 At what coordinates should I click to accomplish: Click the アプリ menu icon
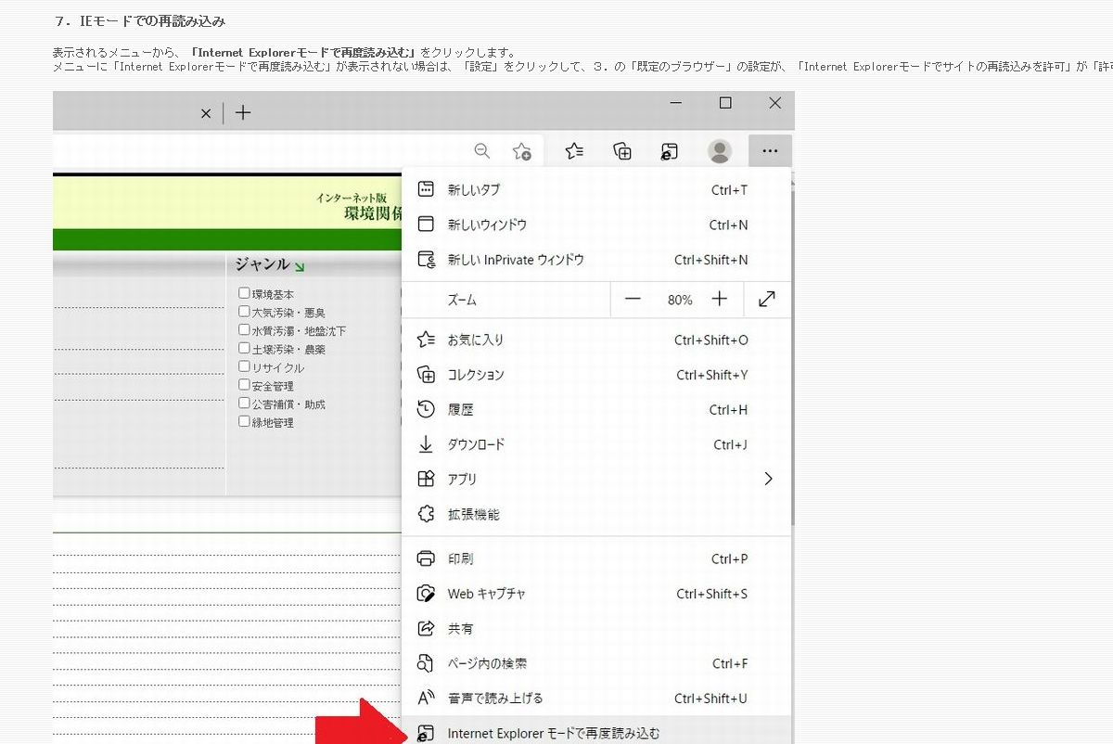tap(426, 479)
